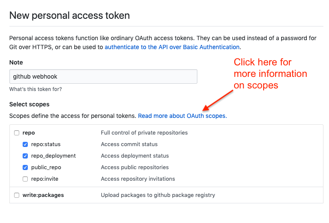Screen dimensions: 329x223
Task: Click the "repo_deployment" scope name text
Action: coord(53,156)
